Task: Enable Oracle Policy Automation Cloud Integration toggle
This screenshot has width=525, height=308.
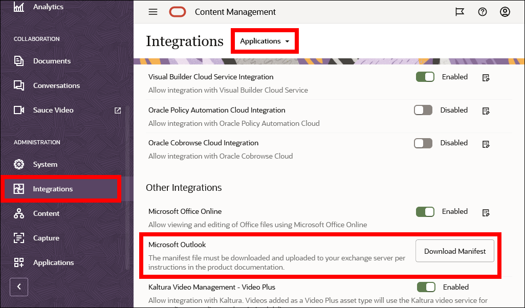Action: coord(423,110)
